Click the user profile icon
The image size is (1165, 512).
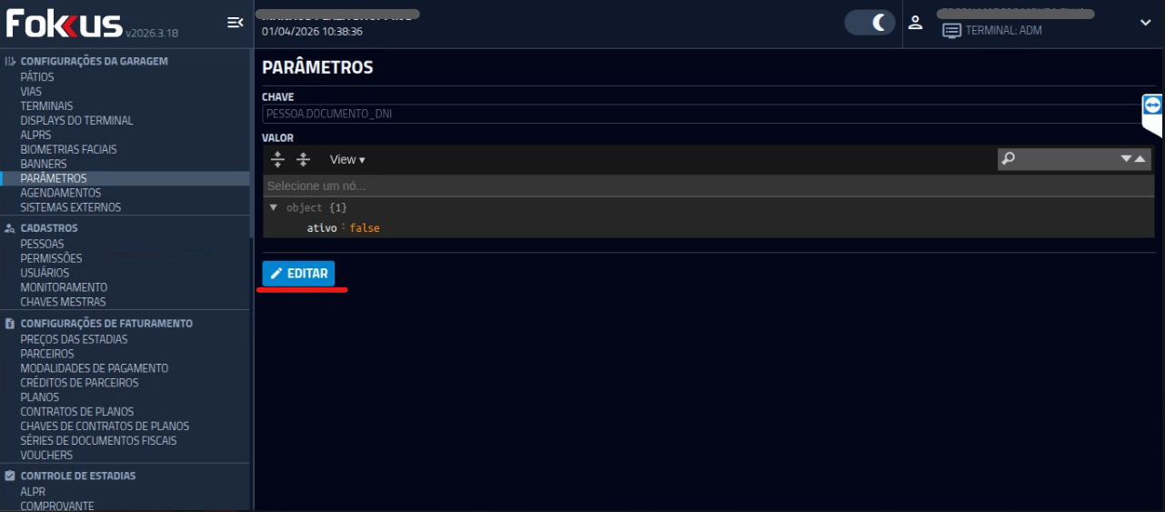pyautogui.click(x=916, y=23)
